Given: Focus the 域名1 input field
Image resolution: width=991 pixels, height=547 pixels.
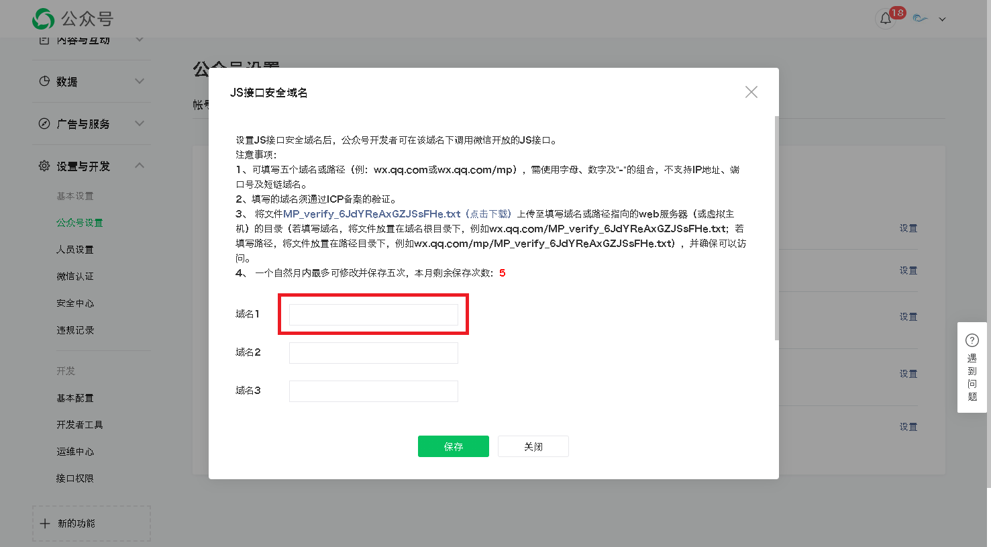Looking at the screenshot, I should tap(373, 315).
